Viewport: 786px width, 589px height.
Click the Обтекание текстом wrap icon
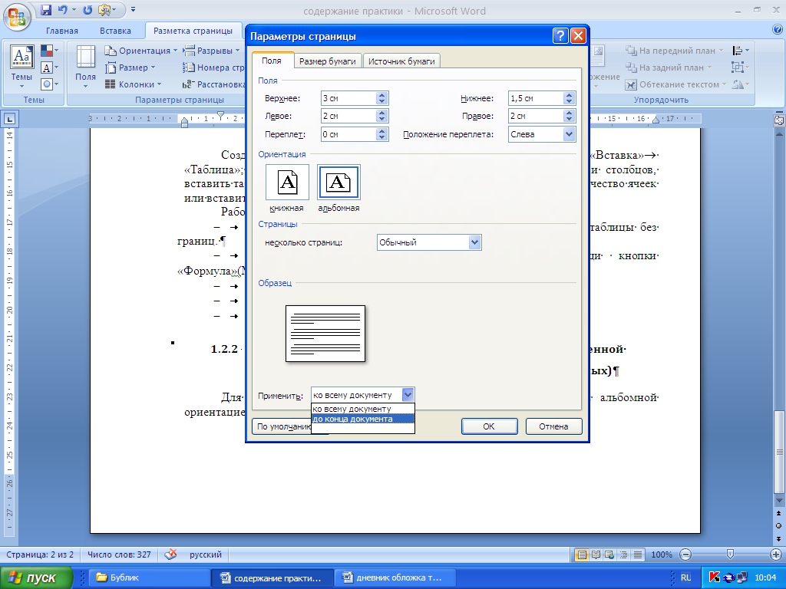point(631,84)
